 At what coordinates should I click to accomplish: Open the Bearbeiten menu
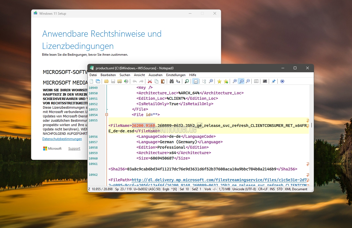click(x=108, y=75)
